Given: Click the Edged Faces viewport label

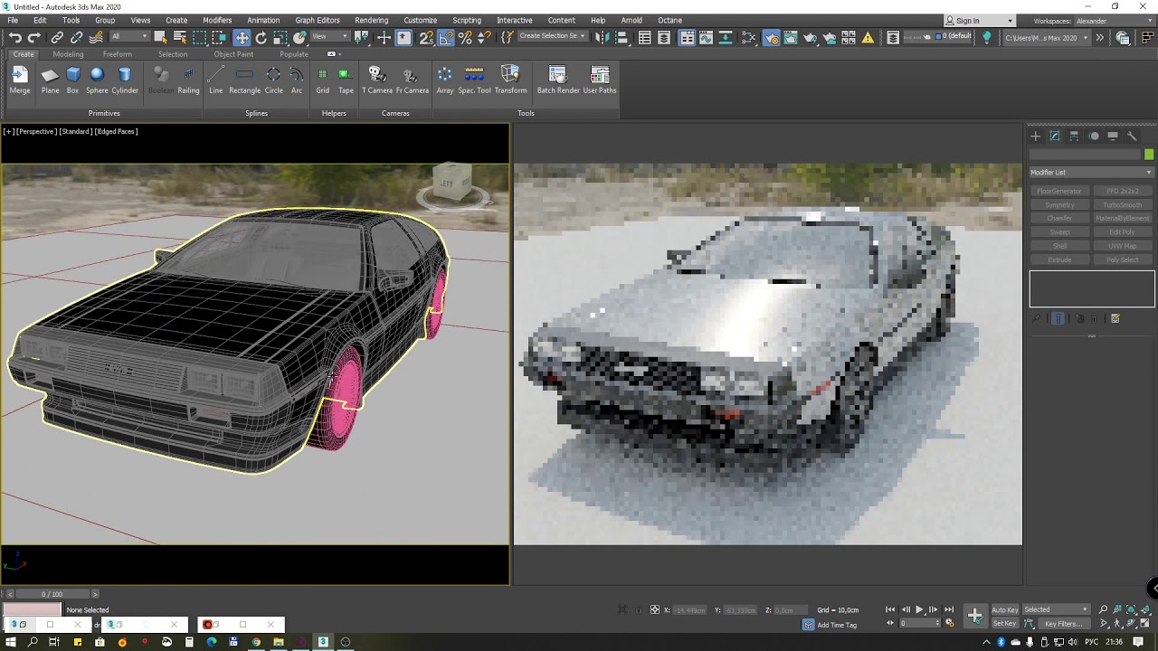Looking at the screenshot, I should 117,131.
